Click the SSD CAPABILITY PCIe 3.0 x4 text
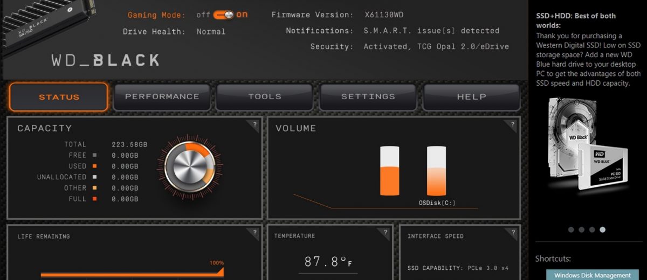 (x=458, y=268)
